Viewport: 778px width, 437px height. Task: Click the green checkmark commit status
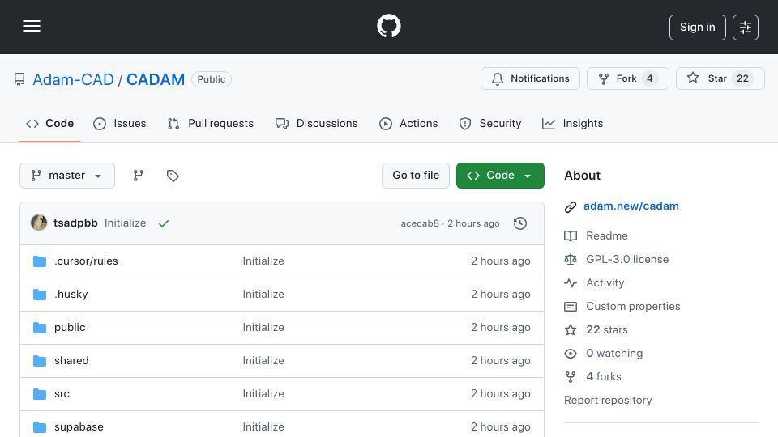click(x=164, y=223)
